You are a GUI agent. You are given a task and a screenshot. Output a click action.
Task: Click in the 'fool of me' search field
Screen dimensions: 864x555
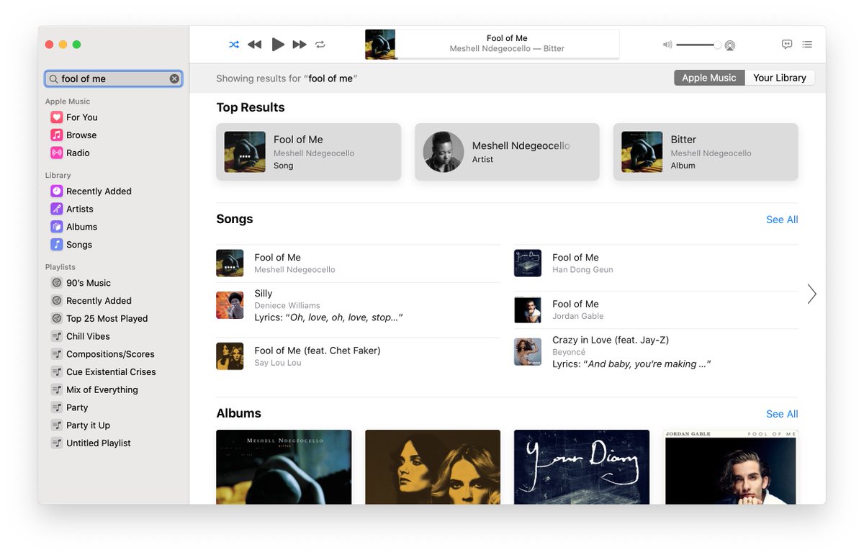click(x=114, y=79)
